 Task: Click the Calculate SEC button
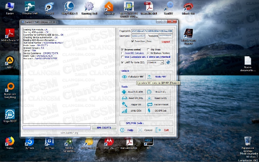133,77
